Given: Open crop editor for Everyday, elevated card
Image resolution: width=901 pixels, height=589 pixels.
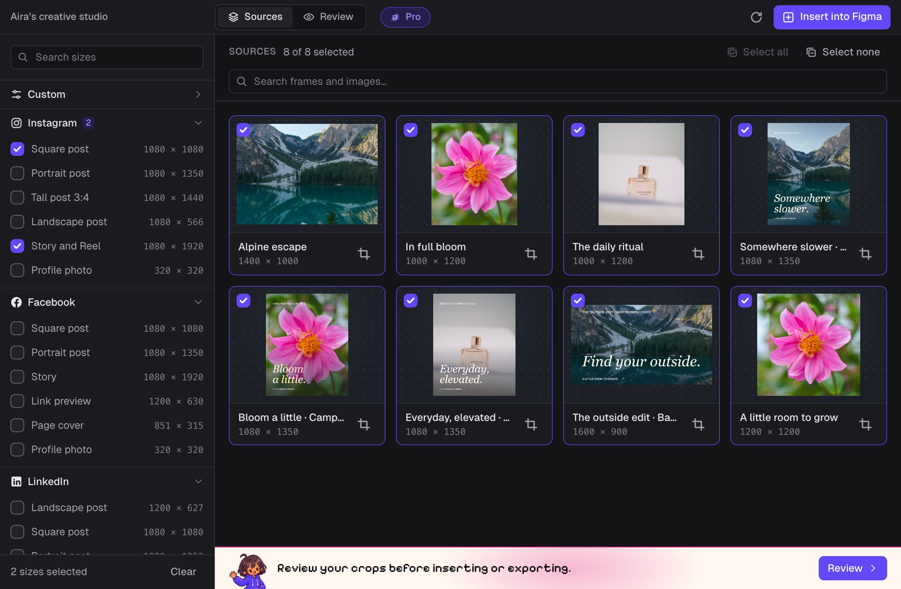Looking at the screenshot, I should [x=531, y=424].
